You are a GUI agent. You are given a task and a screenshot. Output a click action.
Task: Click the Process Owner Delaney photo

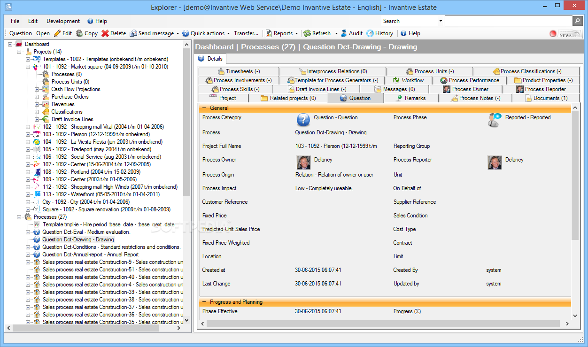[303, 162]
